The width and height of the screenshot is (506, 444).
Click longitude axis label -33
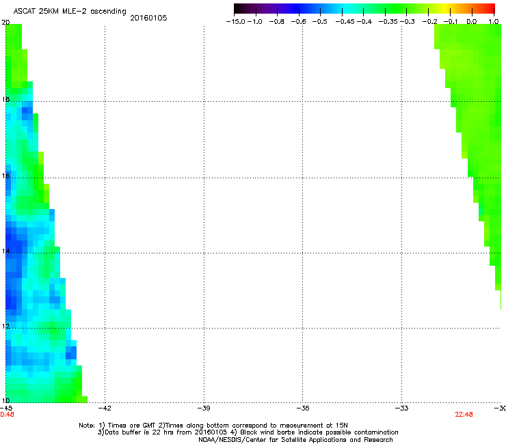[x=402, y=408]
